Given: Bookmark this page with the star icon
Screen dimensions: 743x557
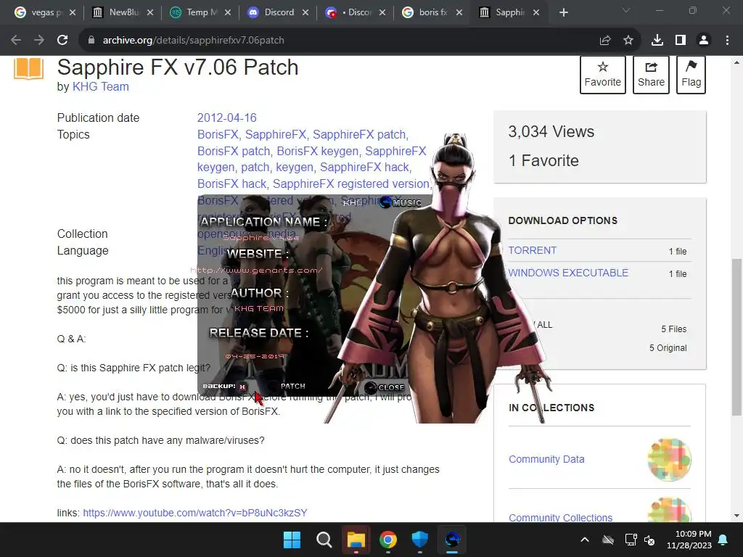Looking at the screenshot, I should tap(628, 41).
